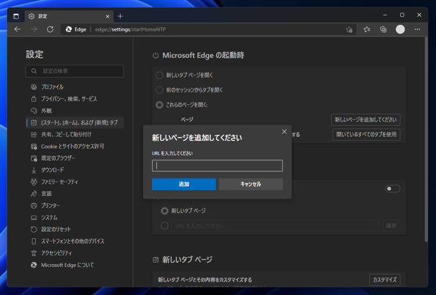Click the カスタマイズ button

[x=385, y=280]
